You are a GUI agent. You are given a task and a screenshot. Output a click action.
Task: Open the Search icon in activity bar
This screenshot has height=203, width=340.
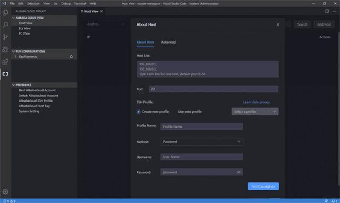click(5, 25)
